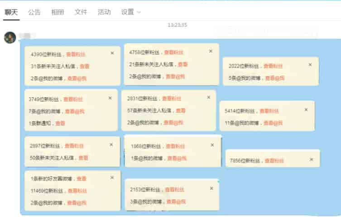
Task: Close the 5414位新粉丝 notification card
Action: point(306,110)
